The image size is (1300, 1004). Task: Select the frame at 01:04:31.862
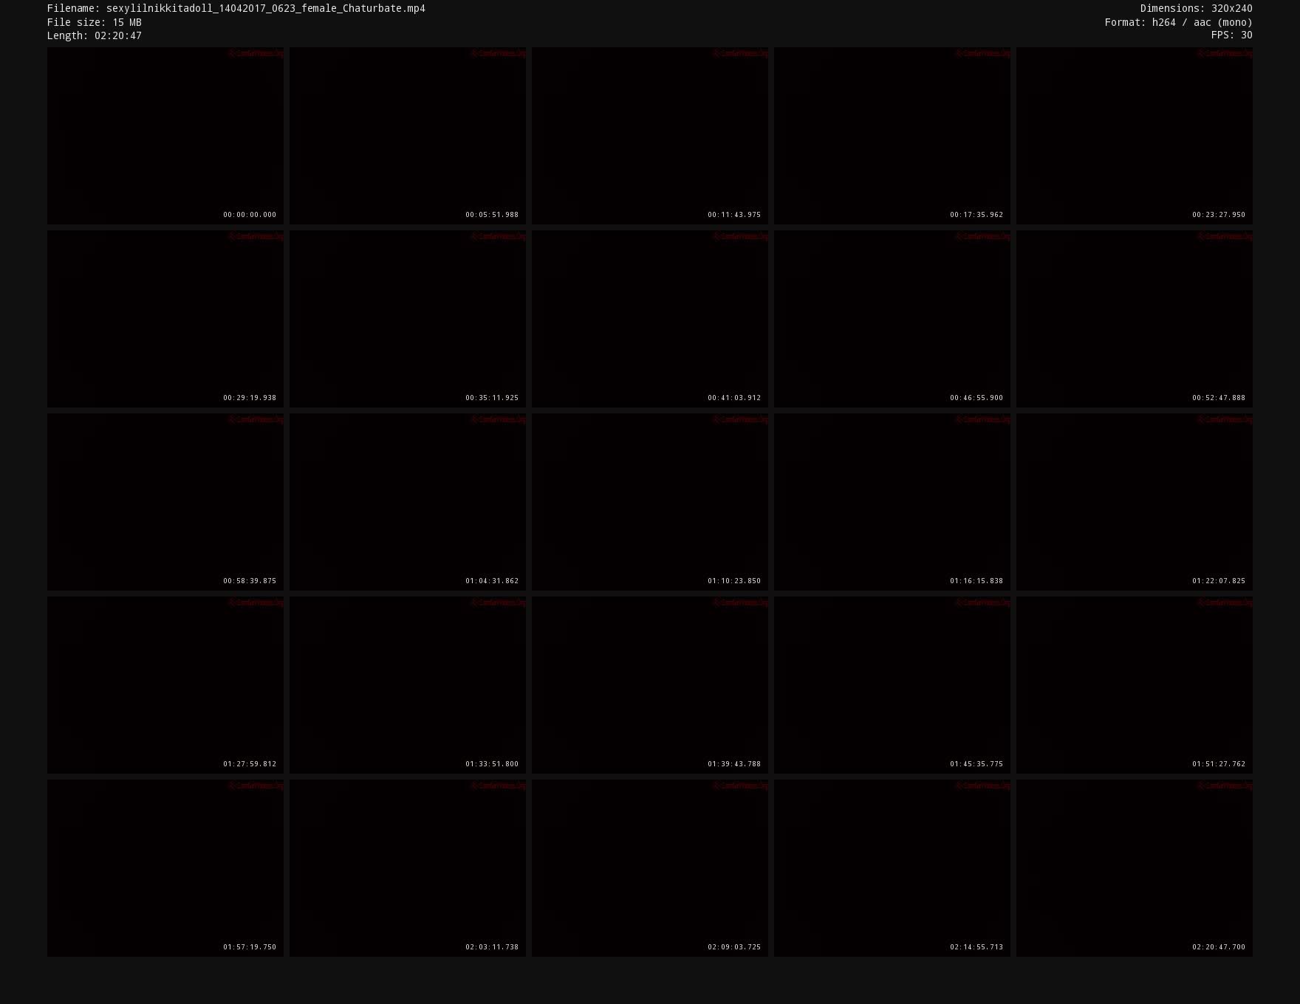407,501
